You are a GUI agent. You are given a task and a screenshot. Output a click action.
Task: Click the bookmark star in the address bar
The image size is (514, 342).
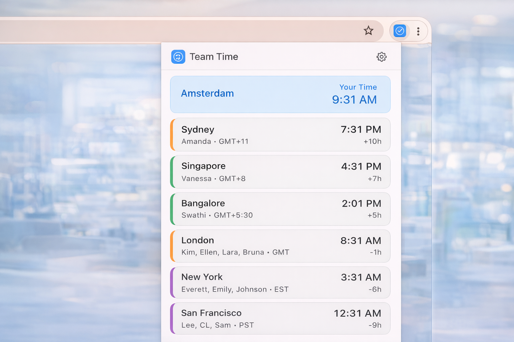click(368, 30)
